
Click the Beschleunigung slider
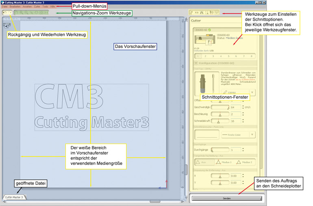tap(220, 114)
